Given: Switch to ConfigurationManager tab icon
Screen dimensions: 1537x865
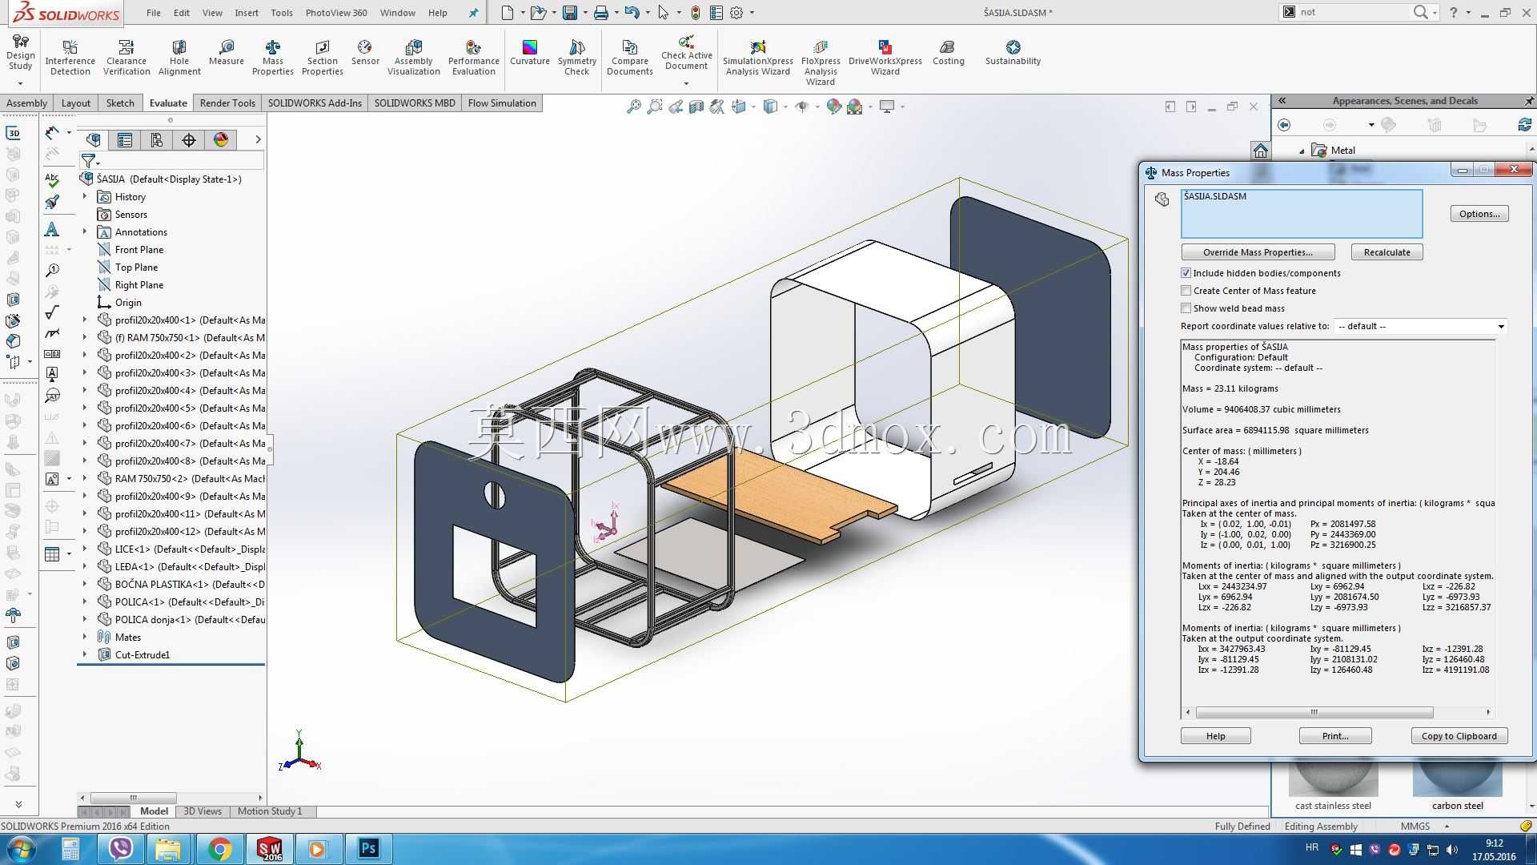Looking at the screenshot, I should (157, 140).
